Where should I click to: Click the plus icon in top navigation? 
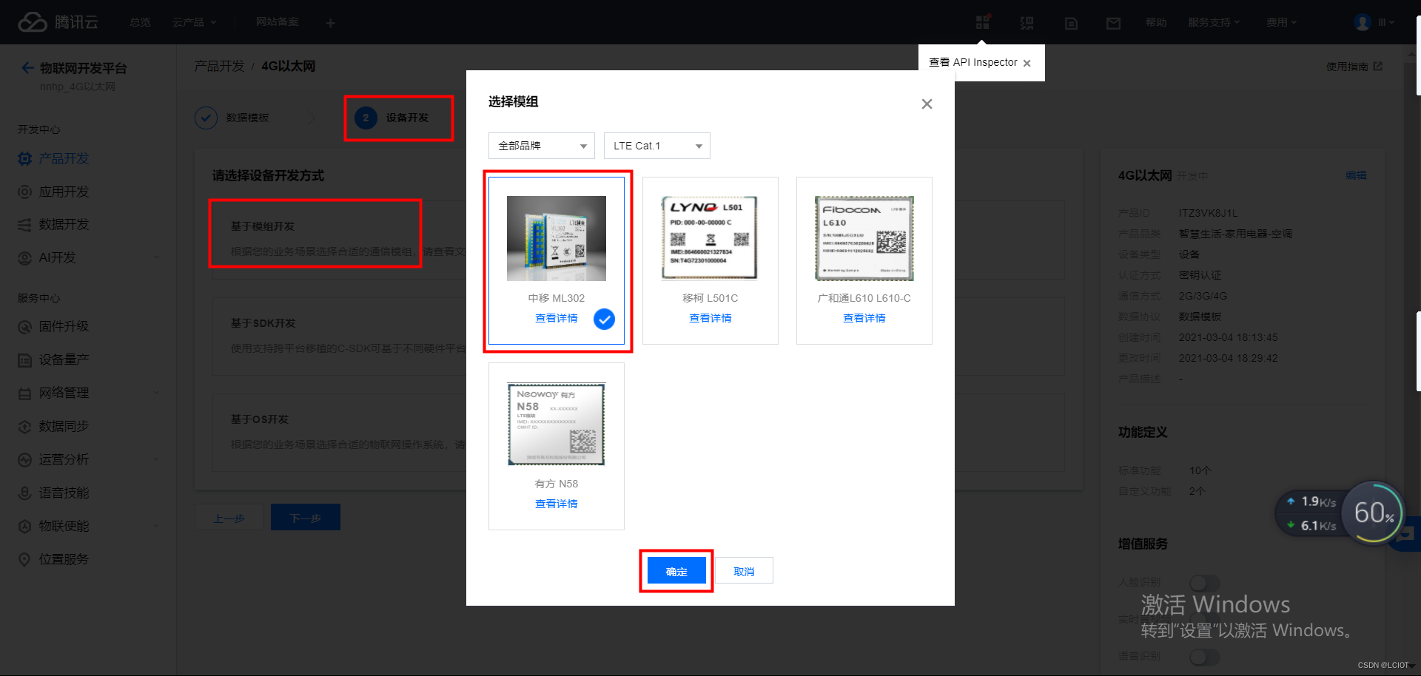coord(330,23)
